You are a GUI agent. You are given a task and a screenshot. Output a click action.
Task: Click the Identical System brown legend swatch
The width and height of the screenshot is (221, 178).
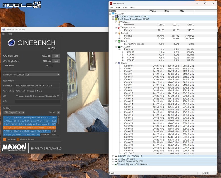pyautogui.click(x=18, y=140)
